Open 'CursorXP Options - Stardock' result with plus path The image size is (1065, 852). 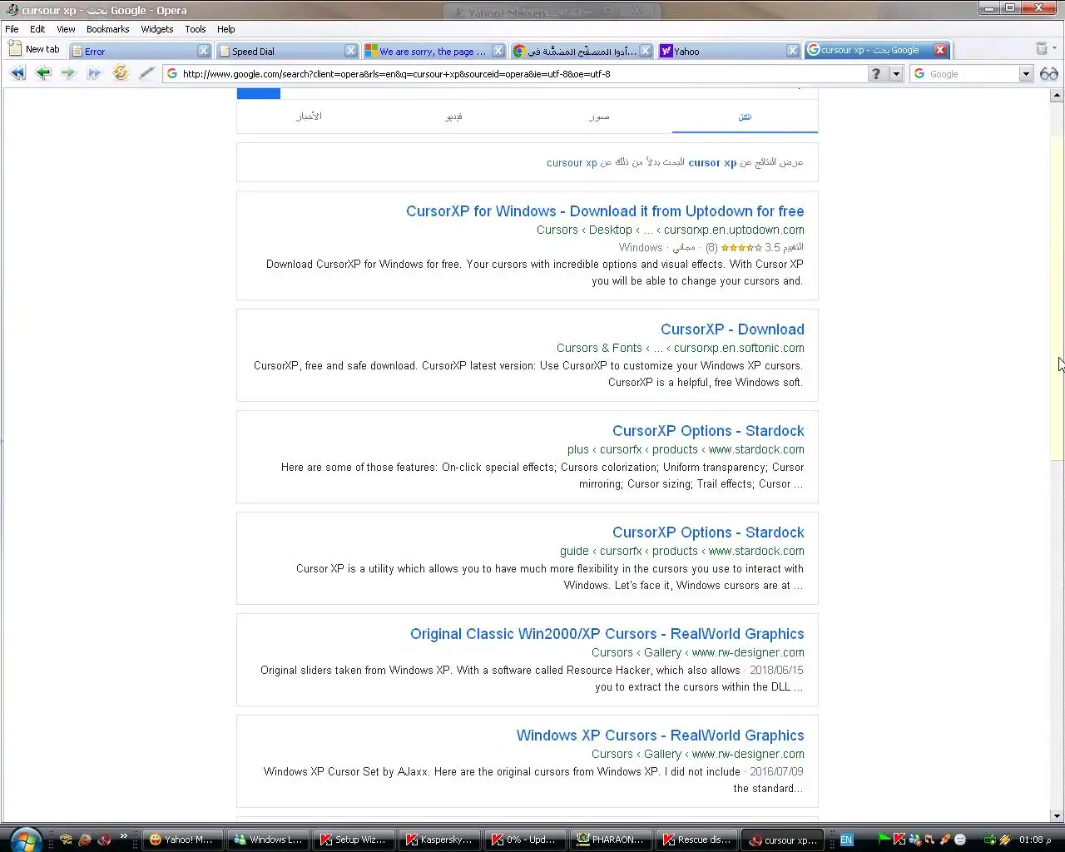click(708, 431)
